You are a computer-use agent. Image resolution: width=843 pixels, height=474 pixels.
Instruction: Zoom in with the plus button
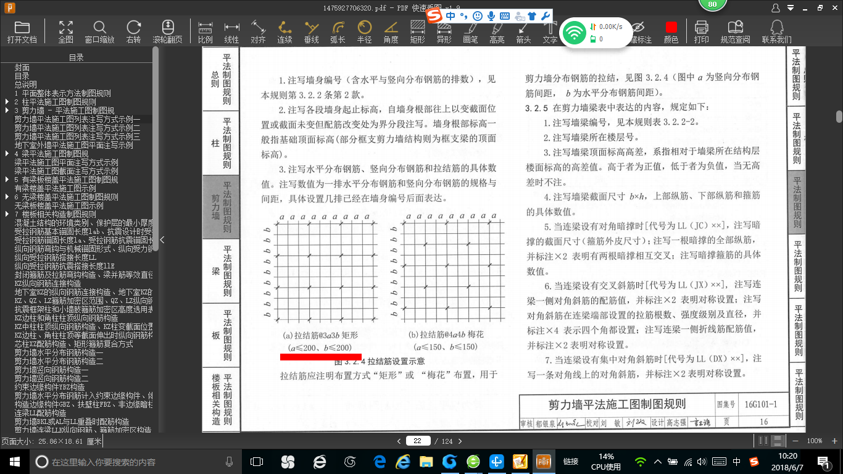click(834, 441)
